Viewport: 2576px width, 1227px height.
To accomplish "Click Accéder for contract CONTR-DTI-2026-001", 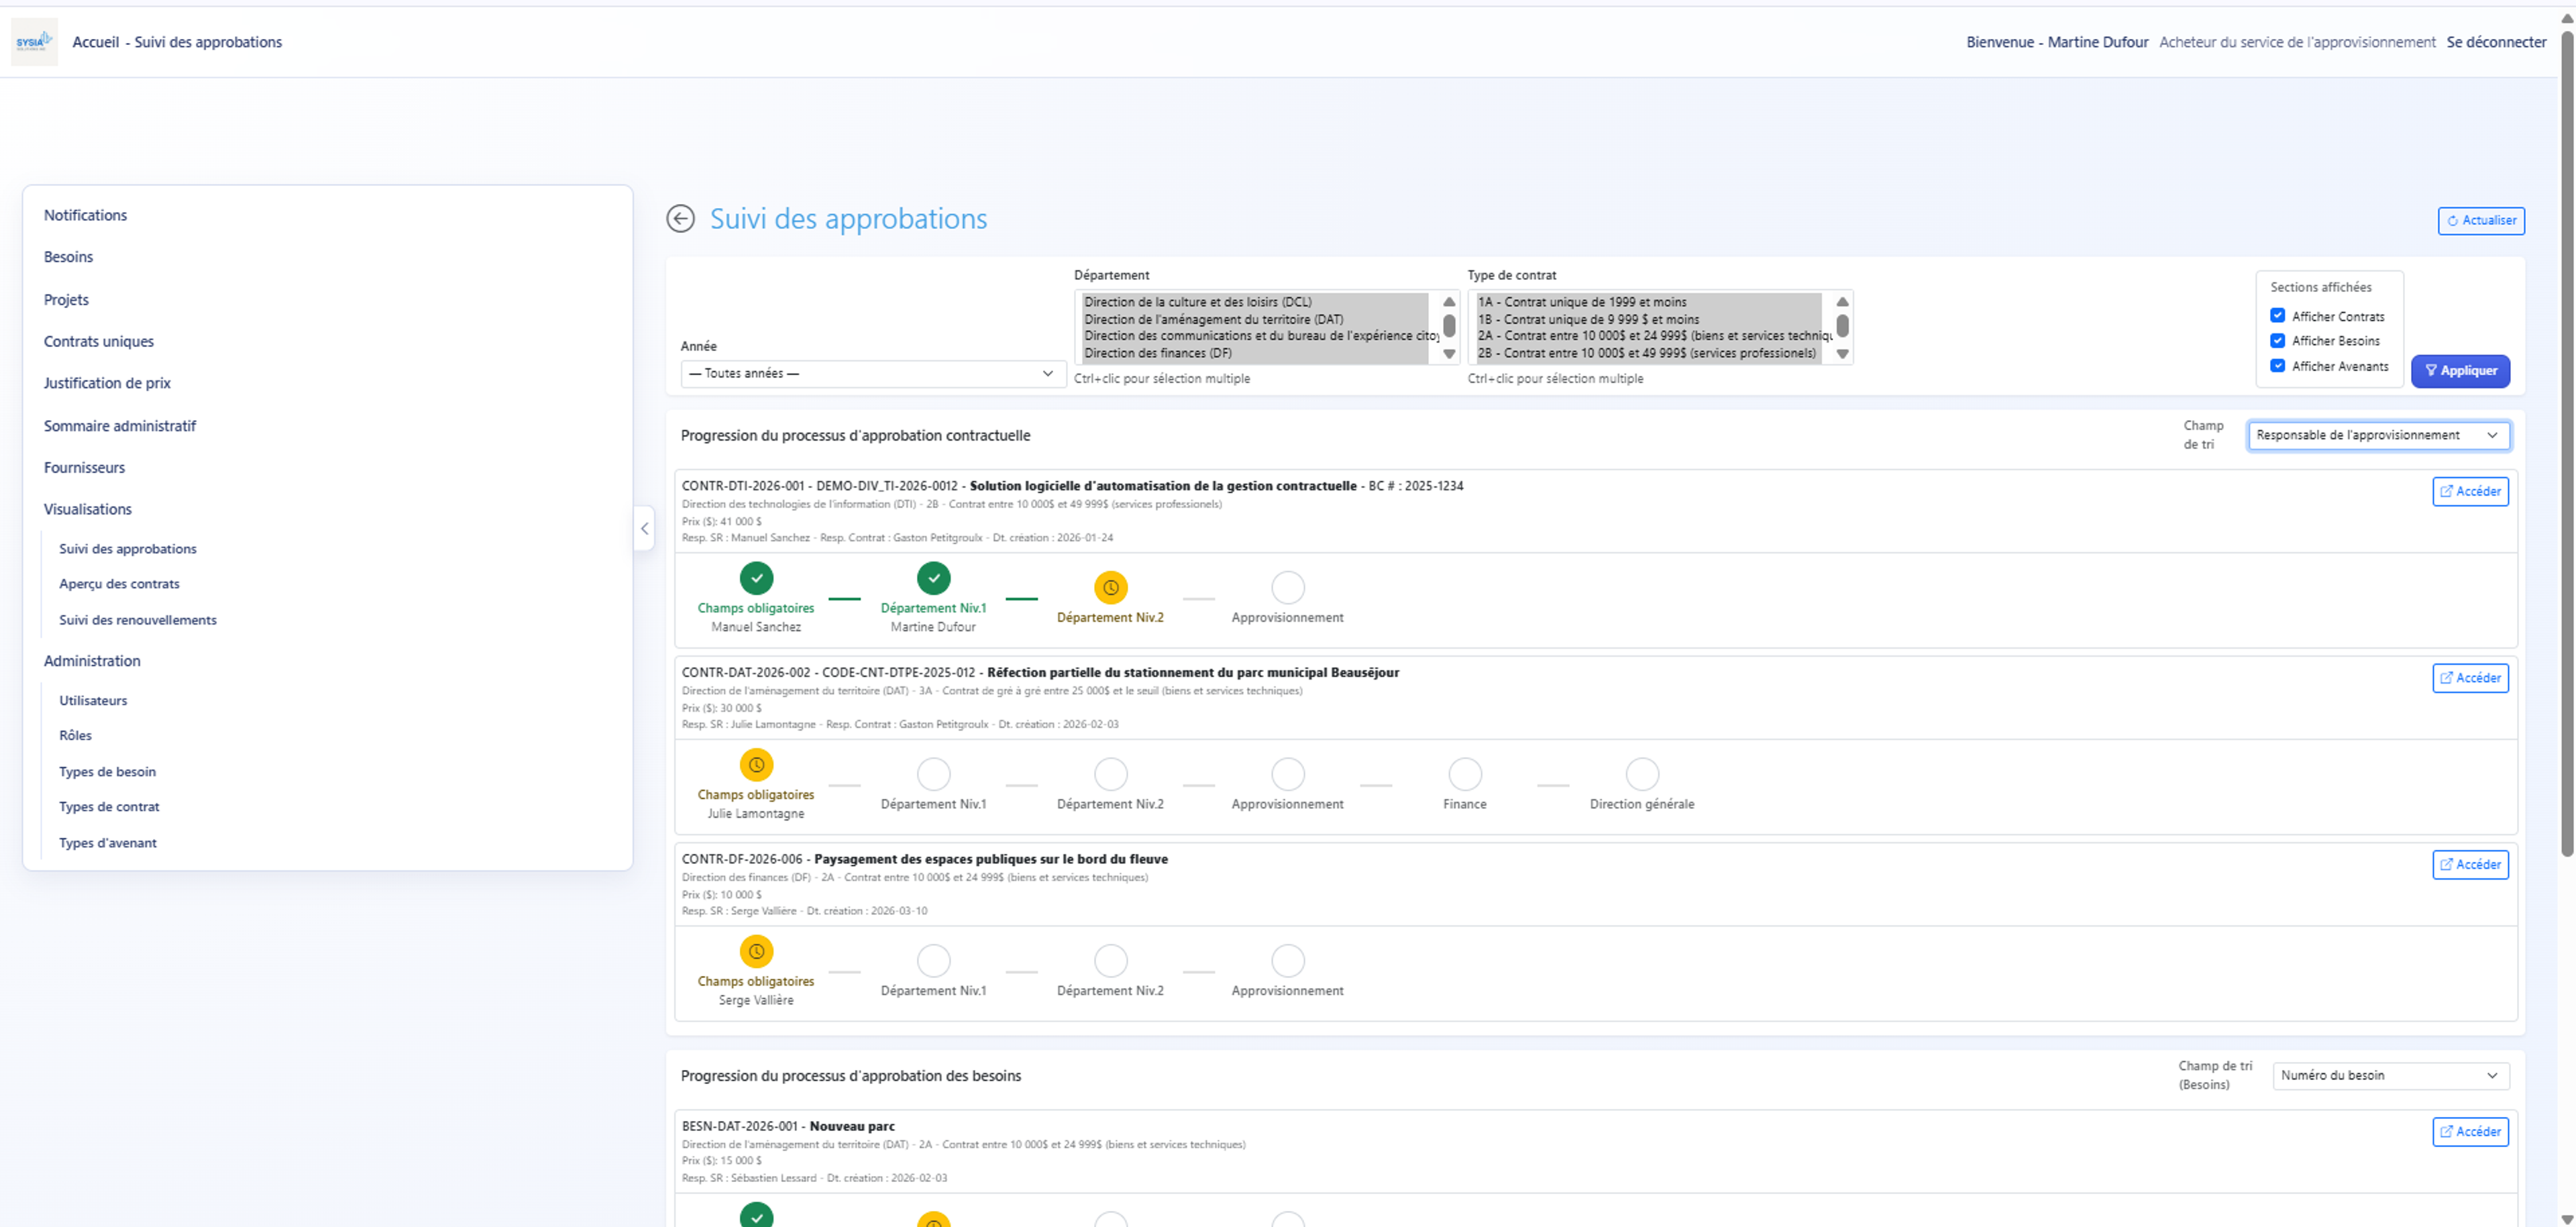I will point(2470,492).
